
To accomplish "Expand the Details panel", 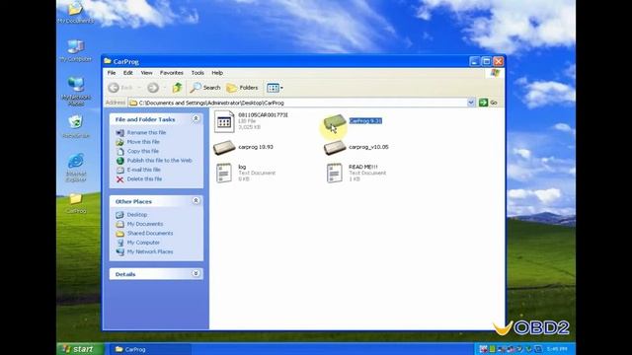I will coord(196,273).
